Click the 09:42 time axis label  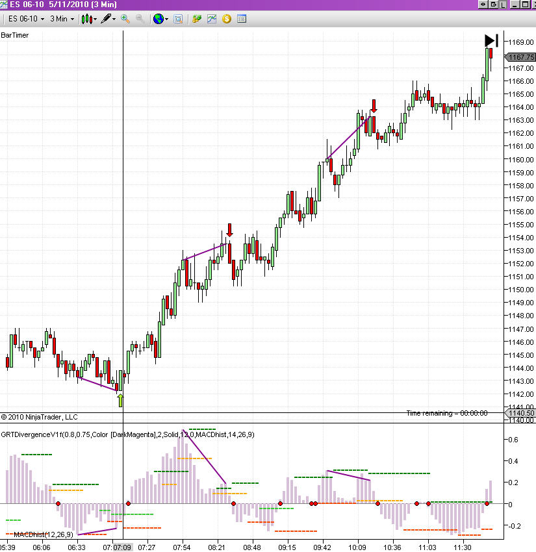point(322,547)
